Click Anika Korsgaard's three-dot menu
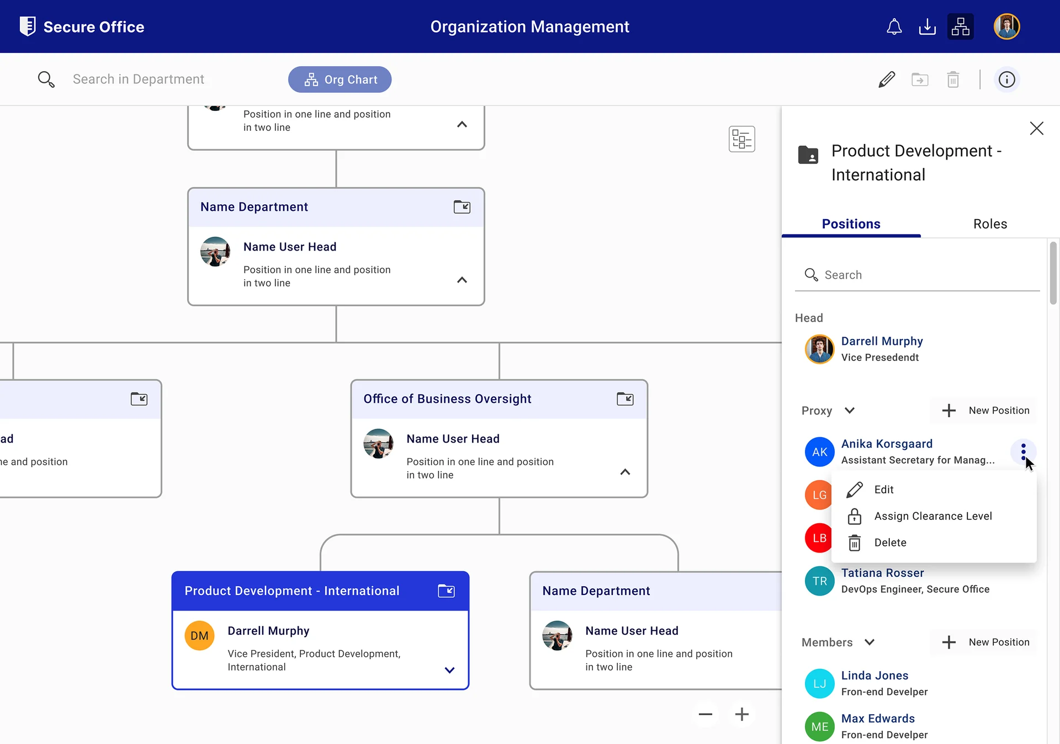This screenshot has height=744, width=1060. tap(1024, 451)
